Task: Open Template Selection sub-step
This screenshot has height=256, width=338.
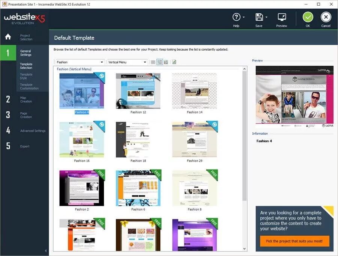Action: [26, 66]
